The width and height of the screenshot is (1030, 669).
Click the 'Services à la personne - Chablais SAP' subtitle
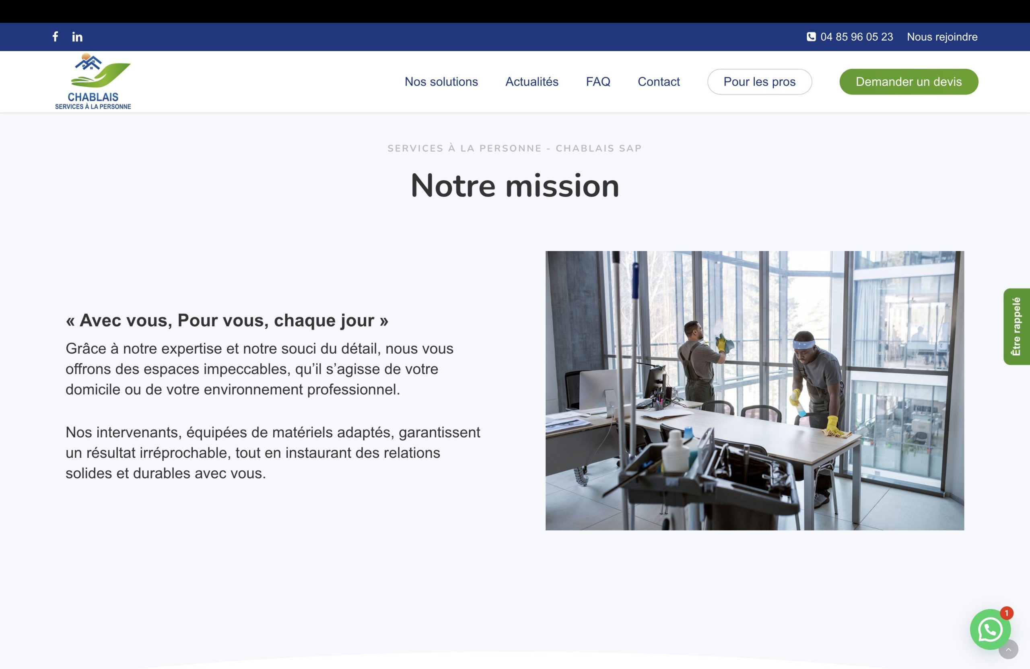(x=514, y=148)
